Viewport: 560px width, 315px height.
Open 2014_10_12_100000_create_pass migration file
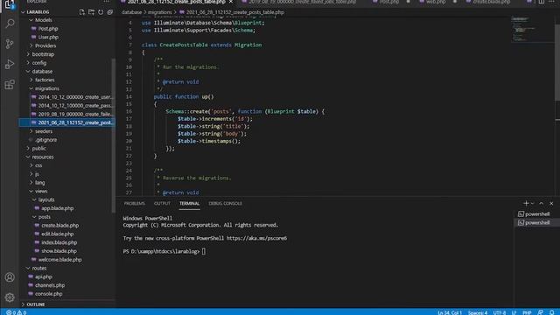(x=75, y=106)
